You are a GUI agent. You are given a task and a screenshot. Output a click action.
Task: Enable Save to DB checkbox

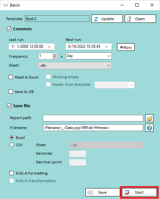(11, 92)
